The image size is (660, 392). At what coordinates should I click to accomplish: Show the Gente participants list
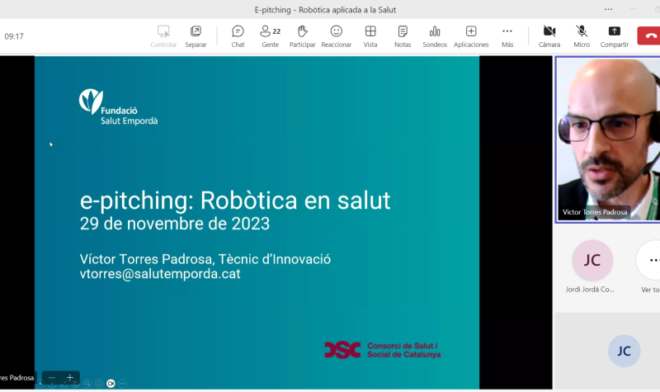pyautogui.click(x=270, y=35)
